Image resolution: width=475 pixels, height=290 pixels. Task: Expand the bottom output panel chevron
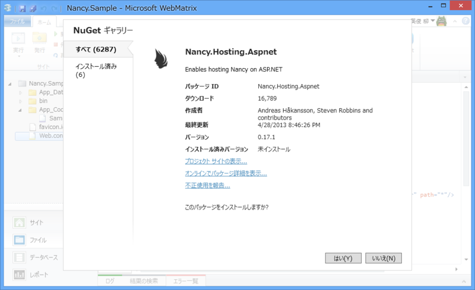pyautogui.click(x=464, y=281)
